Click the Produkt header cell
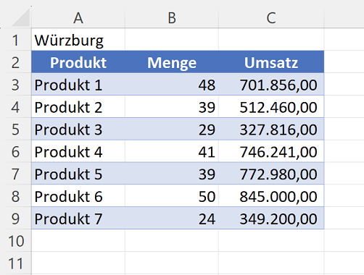Image resolution: width=364 pixels, height=275 pixels. [78, 62]
